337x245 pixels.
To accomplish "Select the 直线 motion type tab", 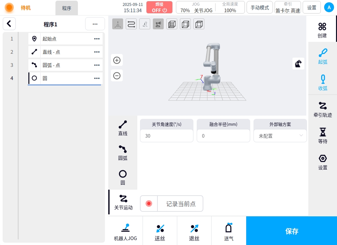I will [x=123, y=128].
